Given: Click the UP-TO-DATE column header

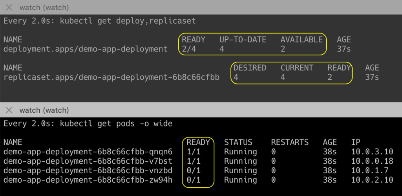Looking at the screenshot, I should pyautogui.click(x=243, y=40).
